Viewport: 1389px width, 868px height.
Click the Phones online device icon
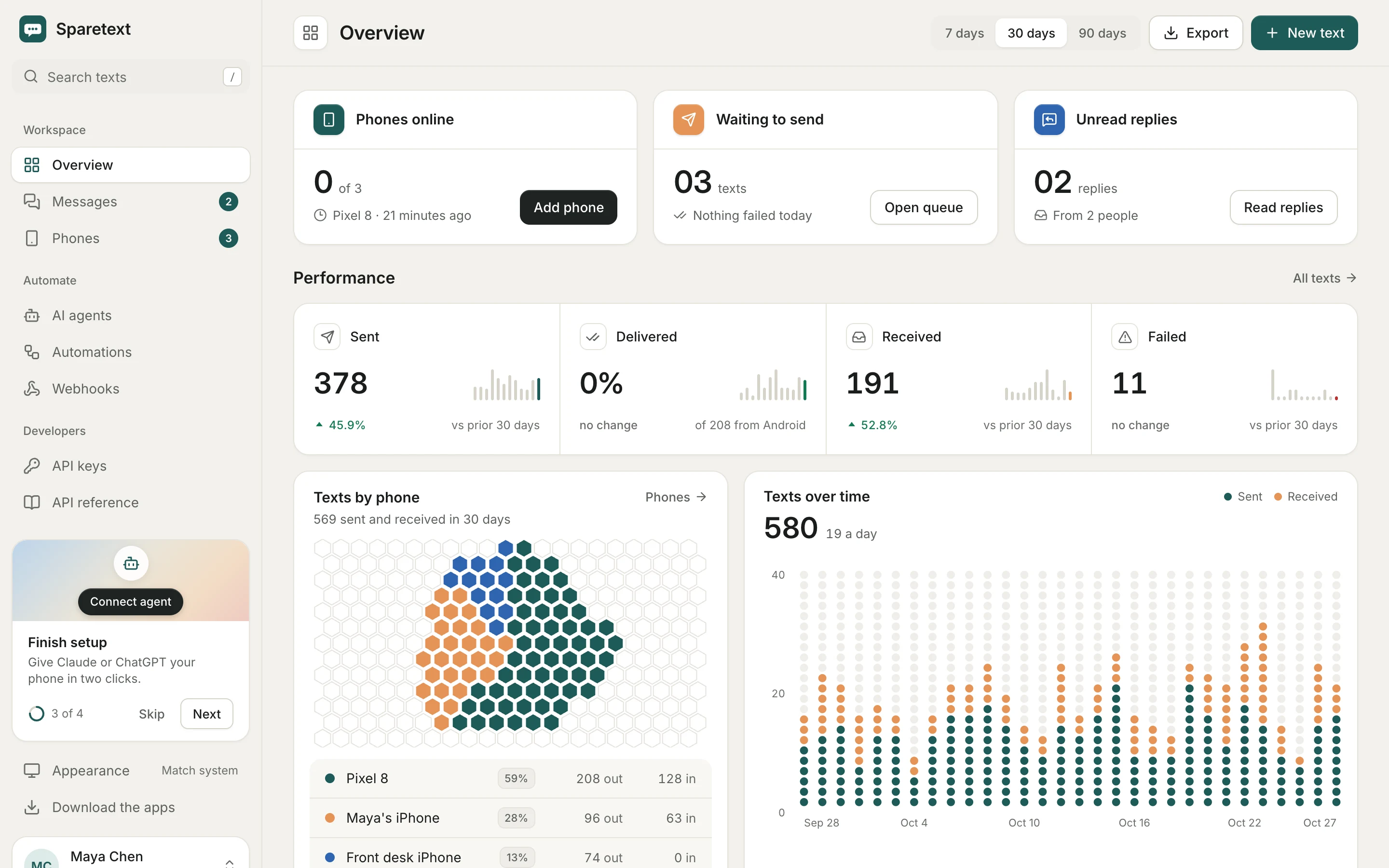click(329, 120)
